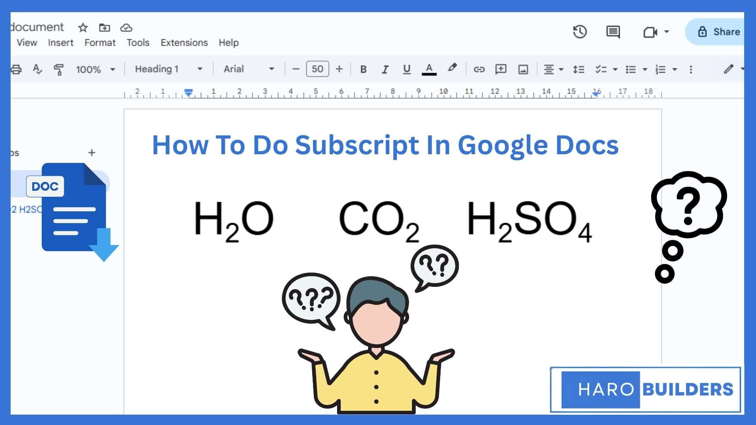Toggle bold formatting
Viewport: 756px width, 425px height.
click(363, 70)
